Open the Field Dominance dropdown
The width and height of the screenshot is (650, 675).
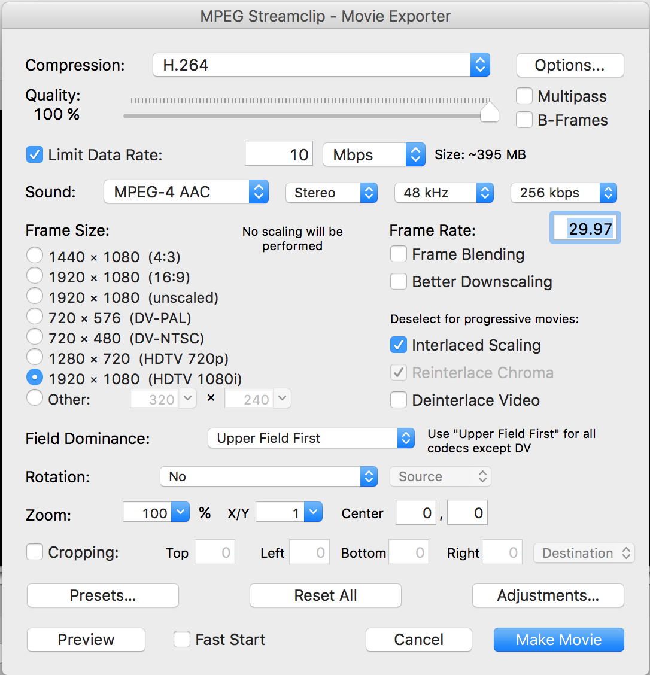coord(311,438)
